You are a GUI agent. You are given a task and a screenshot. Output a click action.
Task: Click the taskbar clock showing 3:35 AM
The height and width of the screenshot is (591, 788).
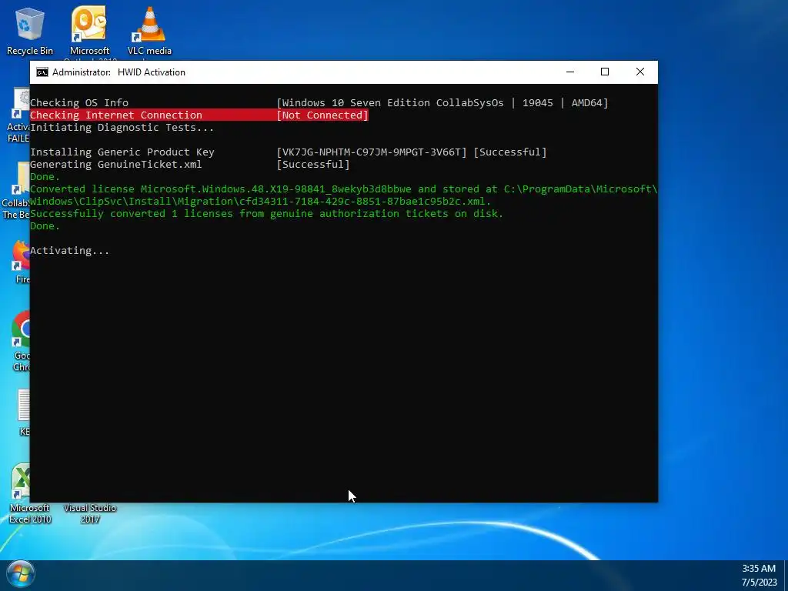tap(759, 576)
